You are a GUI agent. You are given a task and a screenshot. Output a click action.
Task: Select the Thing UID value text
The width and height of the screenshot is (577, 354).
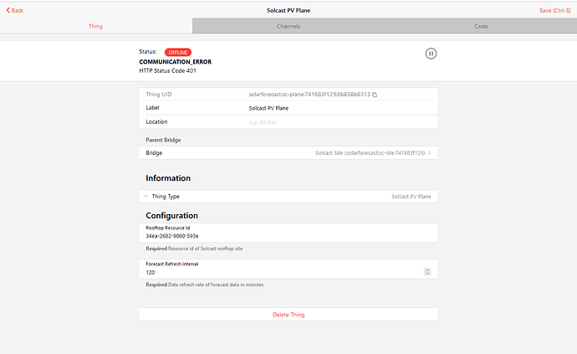(x=309, y=95)
